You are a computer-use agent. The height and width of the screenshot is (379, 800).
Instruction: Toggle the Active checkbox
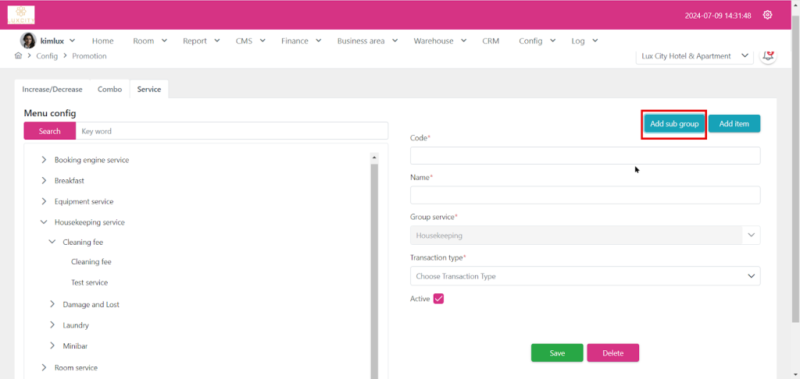click(x=438, y=299)
